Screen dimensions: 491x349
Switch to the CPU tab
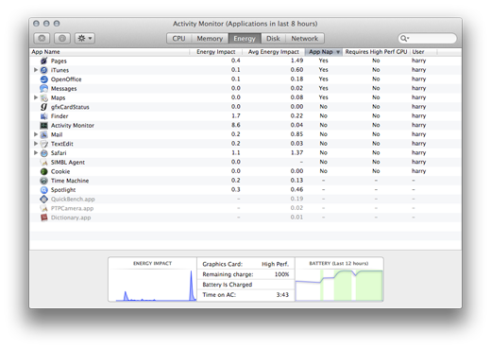coord(178,39)
